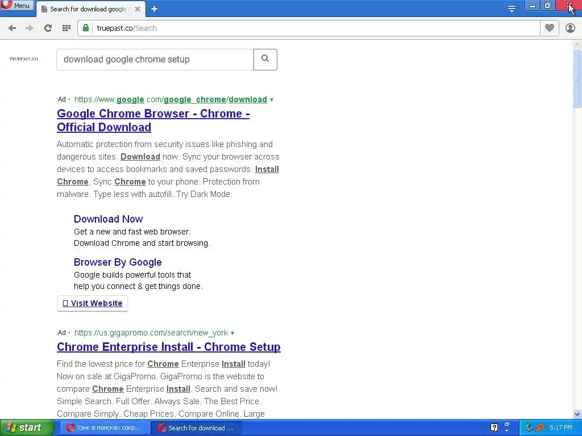
Task: Click the TRUEPAST.CO logo
Action: pyautogui.click(x=24, y=59)
